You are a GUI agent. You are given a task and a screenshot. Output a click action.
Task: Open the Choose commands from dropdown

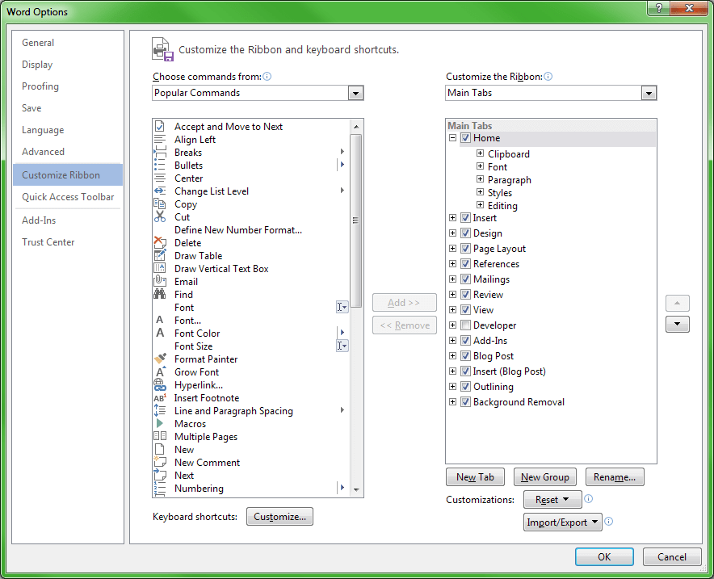click(355, 93)
